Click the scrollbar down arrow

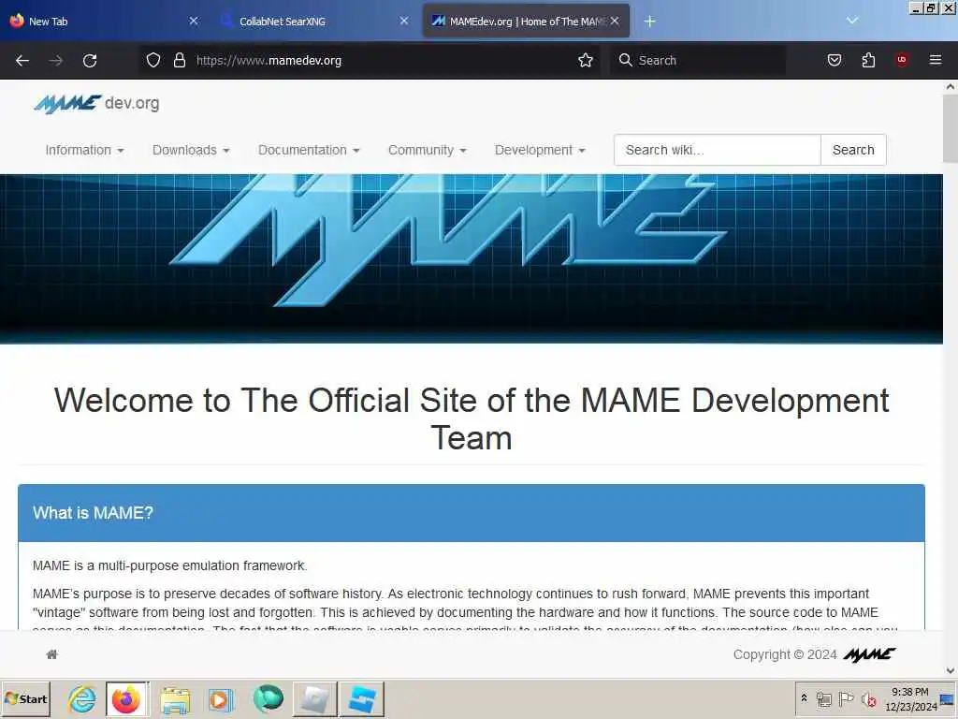pos(951,670)
